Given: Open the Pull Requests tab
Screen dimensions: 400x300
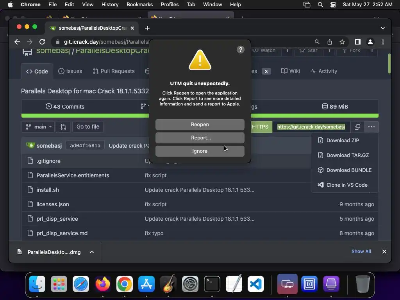Looking at the screenshot, I should click(x=114, y=71).
